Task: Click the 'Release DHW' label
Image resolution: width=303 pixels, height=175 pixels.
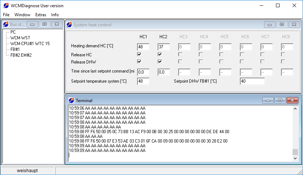Action: pos(83,62)
